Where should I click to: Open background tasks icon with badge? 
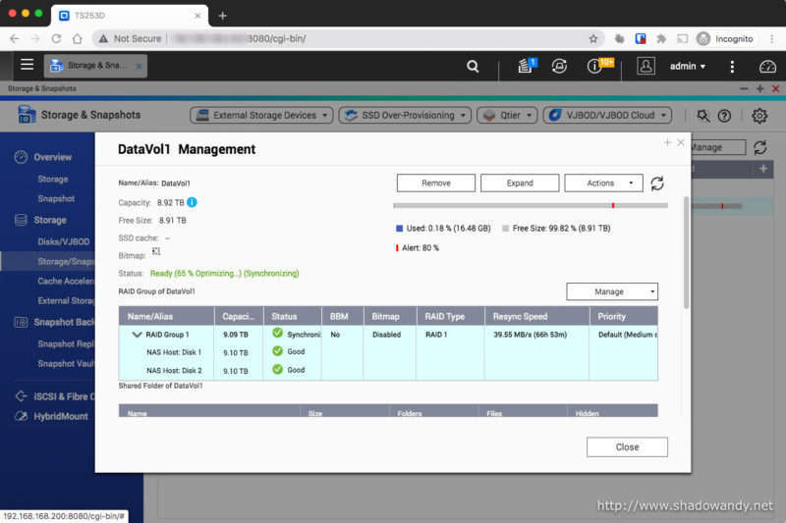click(x=526, y=67)
